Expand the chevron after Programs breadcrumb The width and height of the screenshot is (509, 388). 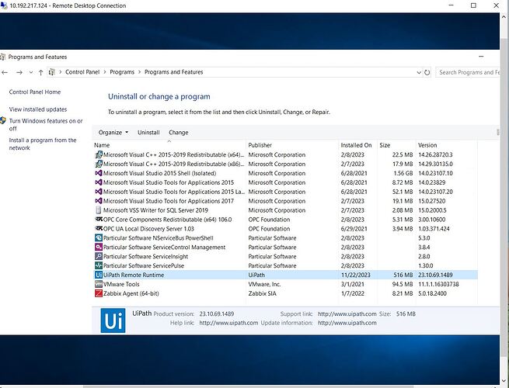click(140, 72)
